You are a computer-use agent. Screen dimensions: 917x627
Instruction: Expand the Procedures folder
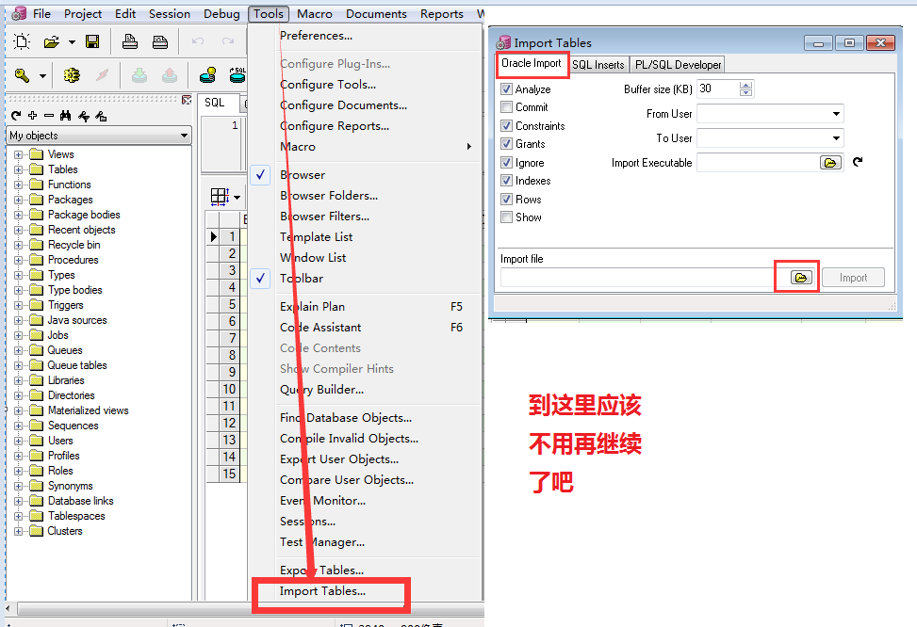19,260
